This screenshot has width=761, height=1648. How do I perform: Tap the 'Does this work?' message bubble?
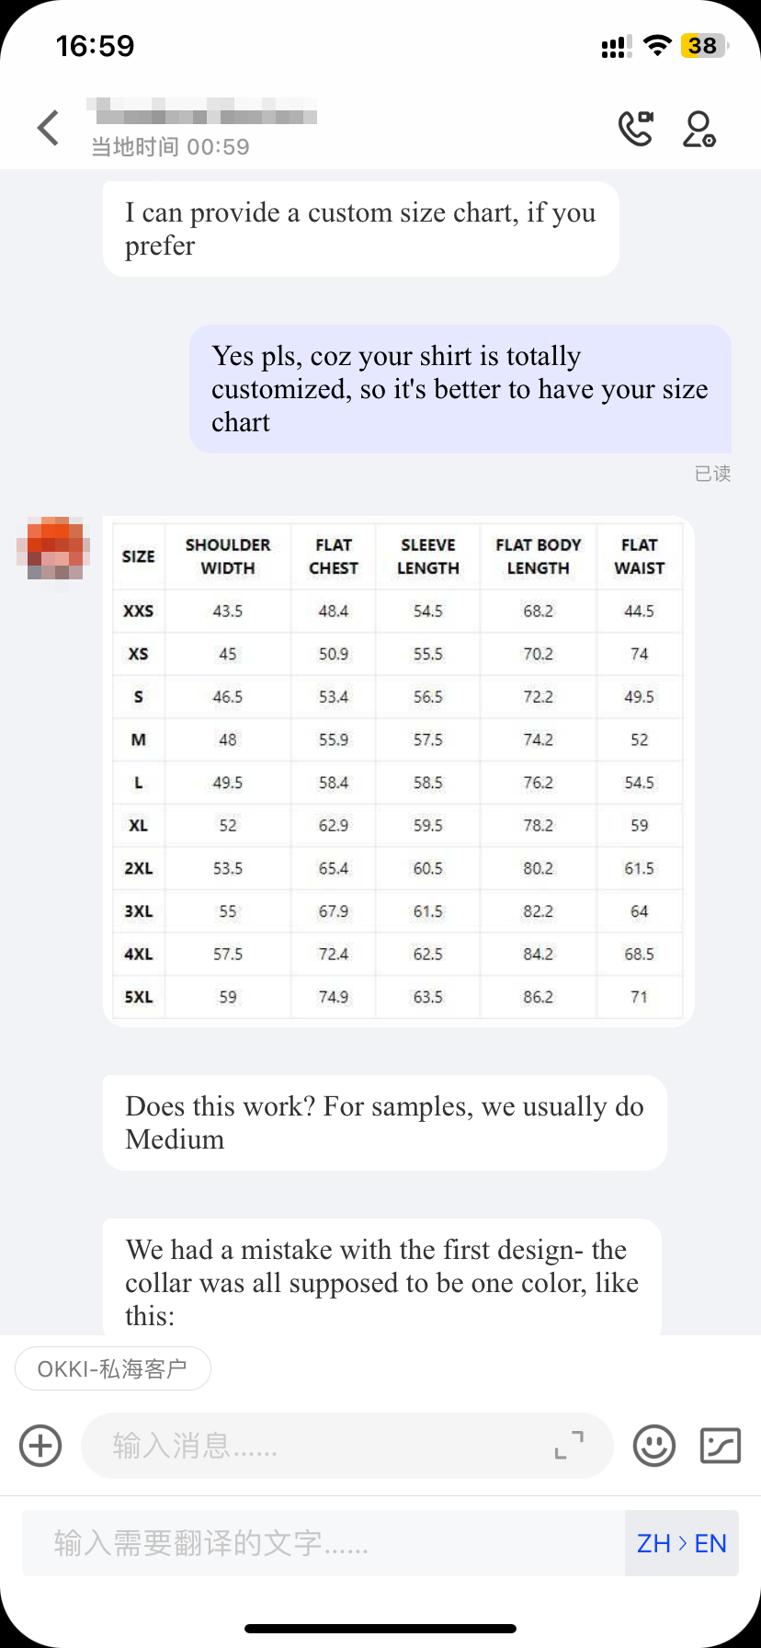[385, 1122]
